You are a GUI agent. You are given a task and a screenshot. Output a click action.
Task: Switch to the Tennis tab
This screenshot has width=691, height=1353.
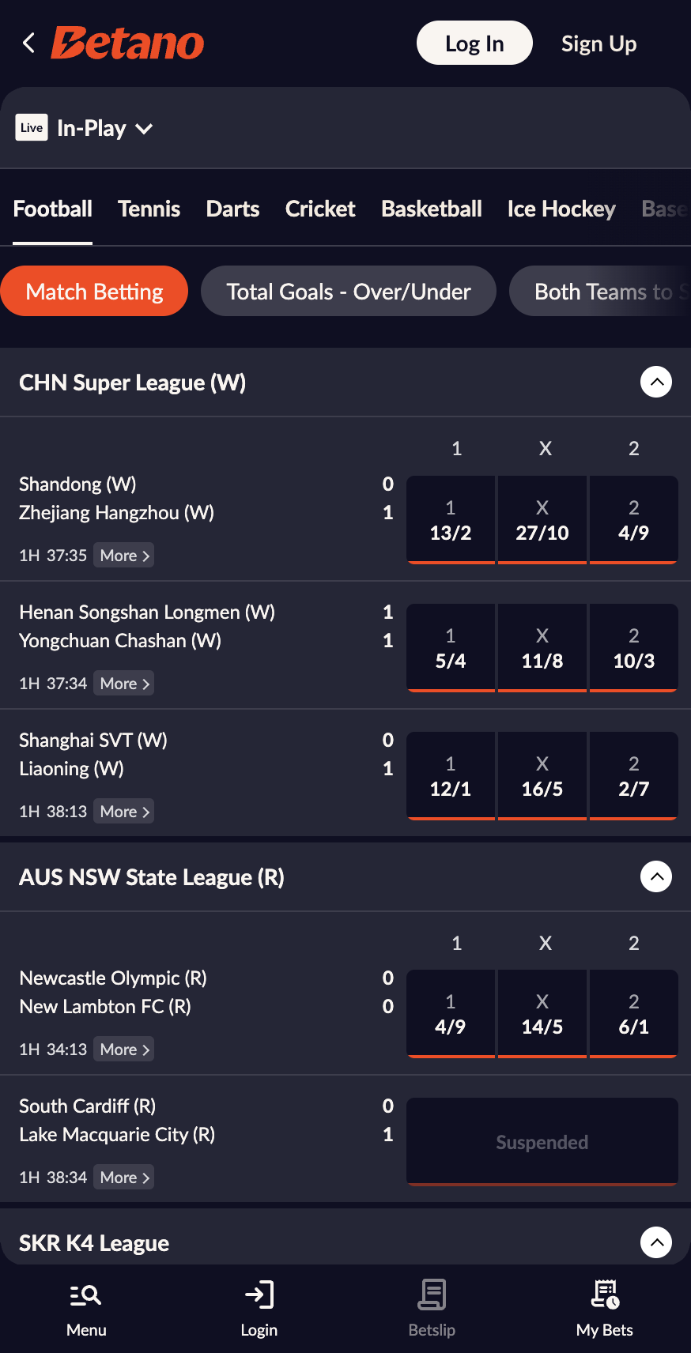tap(149, 209)
